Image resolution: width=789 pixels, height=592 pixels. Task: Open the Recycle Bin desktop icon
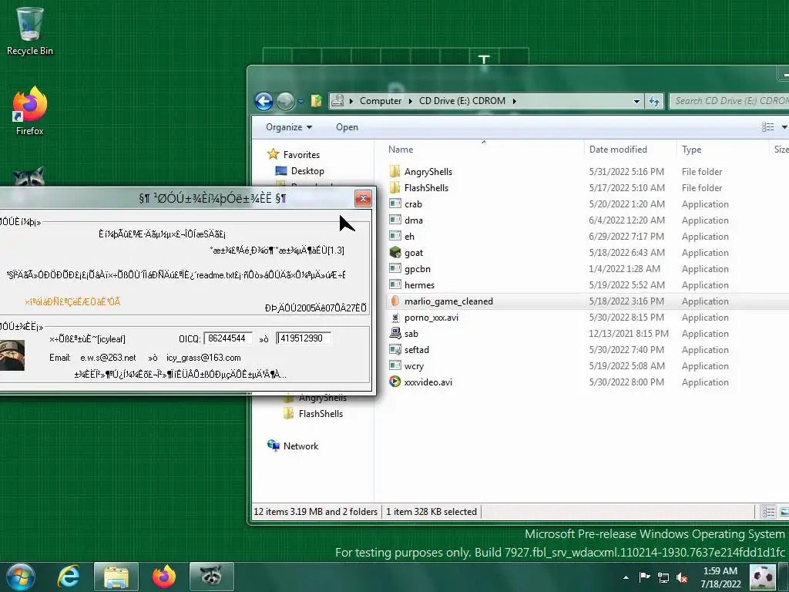click(30, 31)
